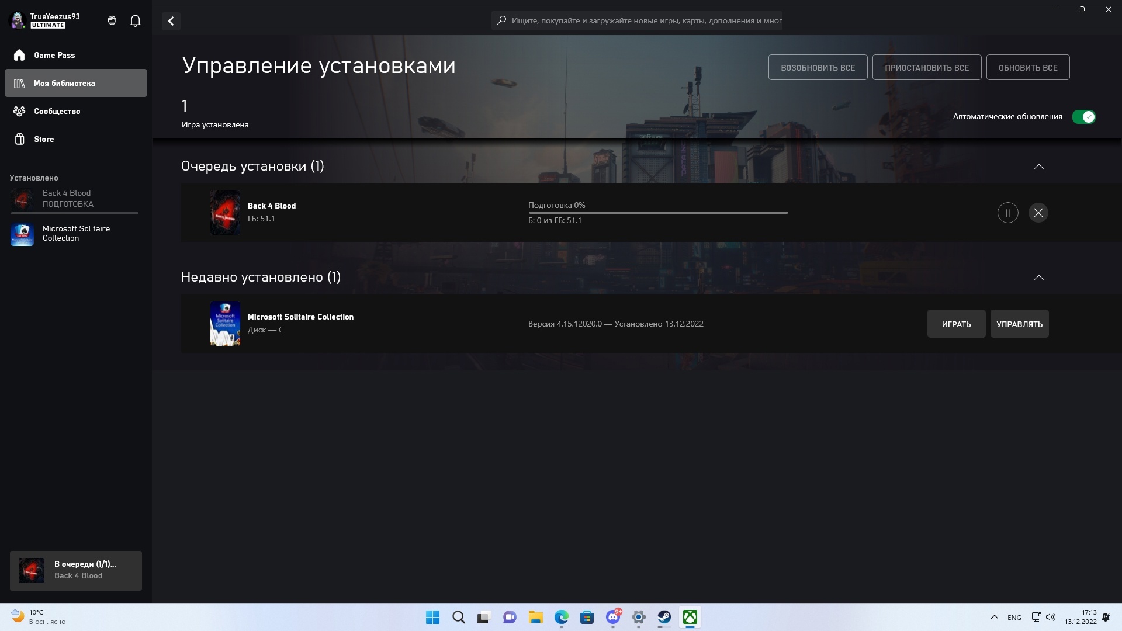This screenshot has width=1122, height=631.
Task: Collapse the Недавно установлено section
Action: pos(1039,278)
